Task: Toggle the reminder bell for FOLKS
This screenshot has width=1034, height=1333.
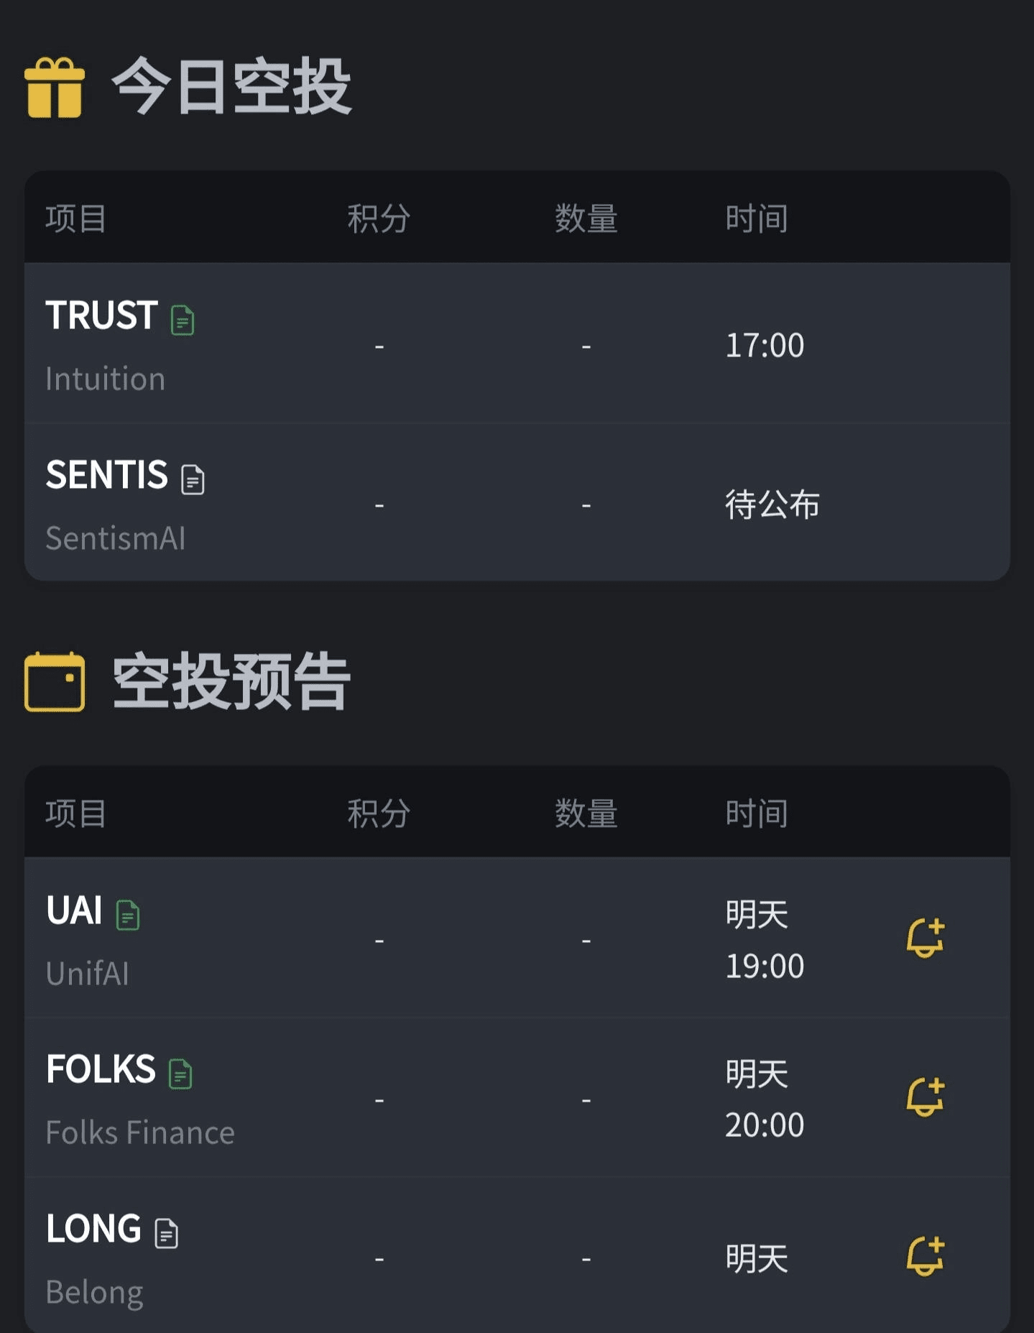Action: pos(925,1097)
